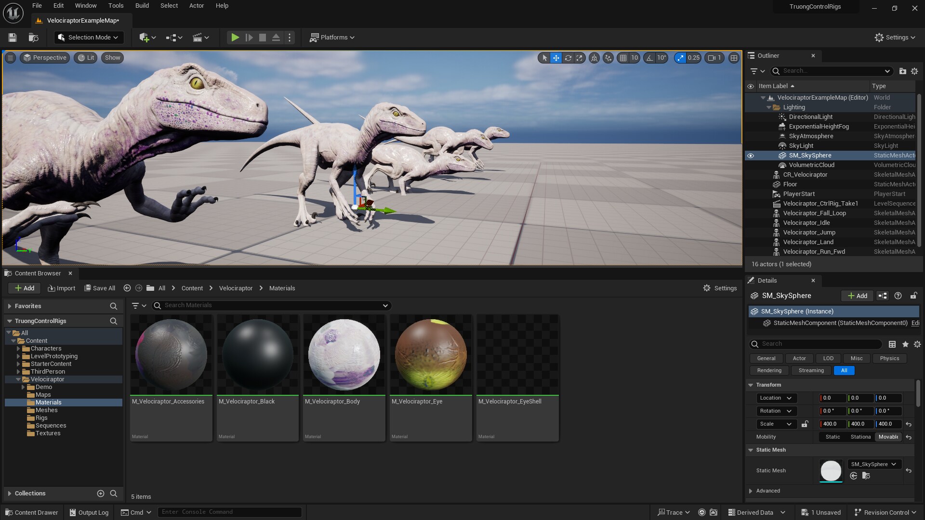The image size is (925, 520).
Task: Click the Import button in Content Browser
Action: pyautogui.click(x=62, y=288)
